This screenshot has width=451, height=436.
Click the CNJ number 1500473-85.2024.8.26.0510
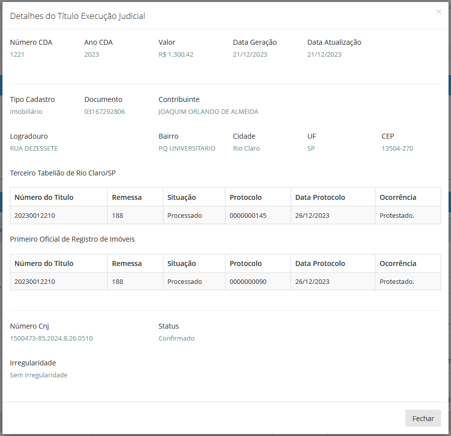[x=51, y=339]
